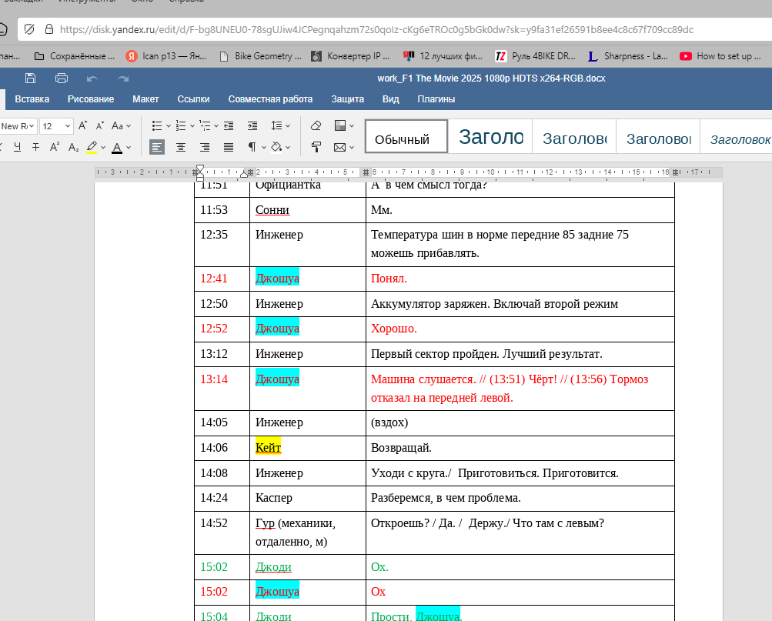
Task: Switch to the Макет tab
Action: coord(145,99)
